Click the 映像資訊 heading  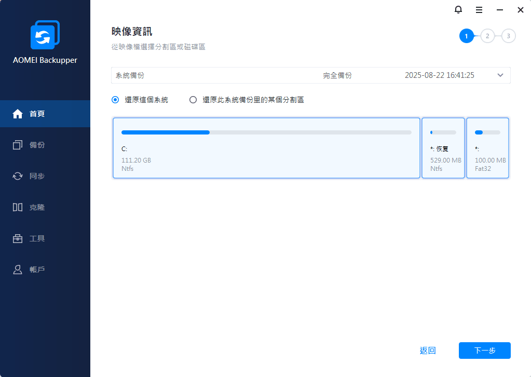(x=132, y=32)
